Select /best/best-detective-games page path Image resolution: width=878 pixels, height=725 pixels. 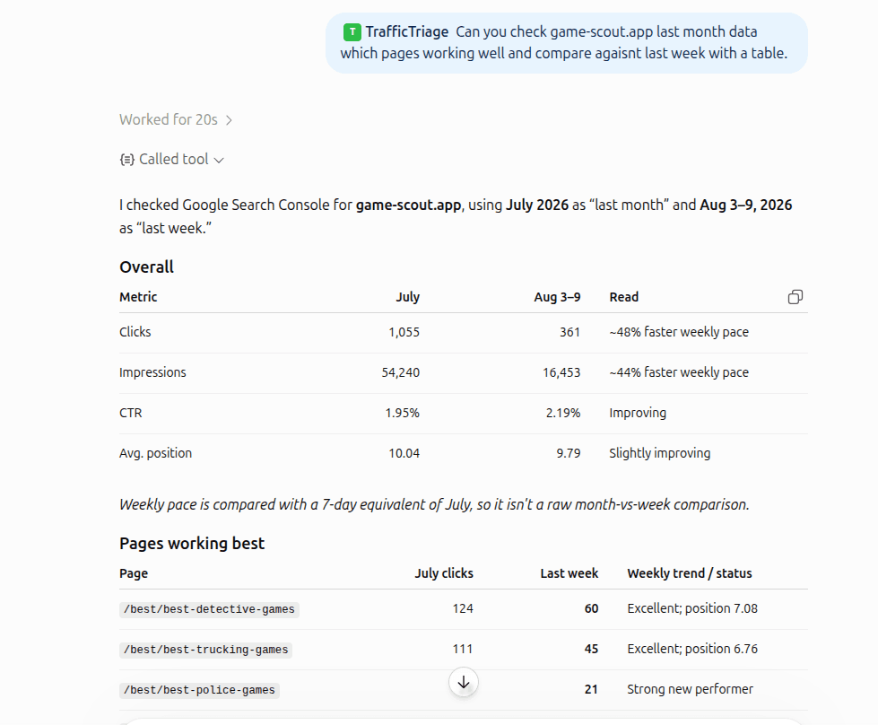[209, 609]
